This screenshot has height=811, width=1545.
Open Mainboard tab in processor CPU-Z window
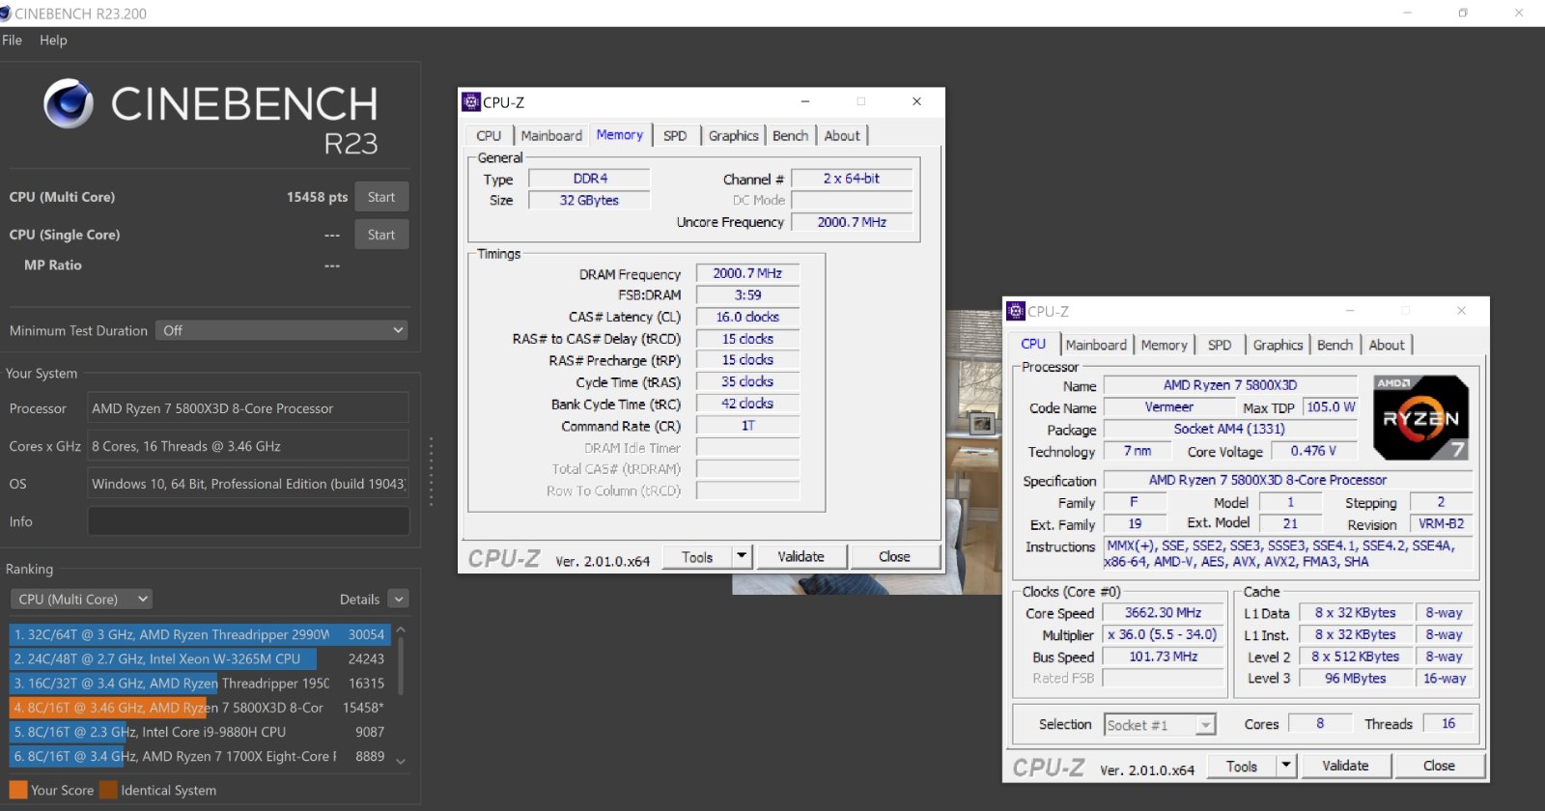coord(1096,345)
